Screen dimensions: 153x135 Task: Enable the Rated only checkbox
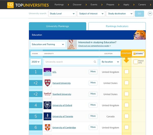click(x=136, y=62)
